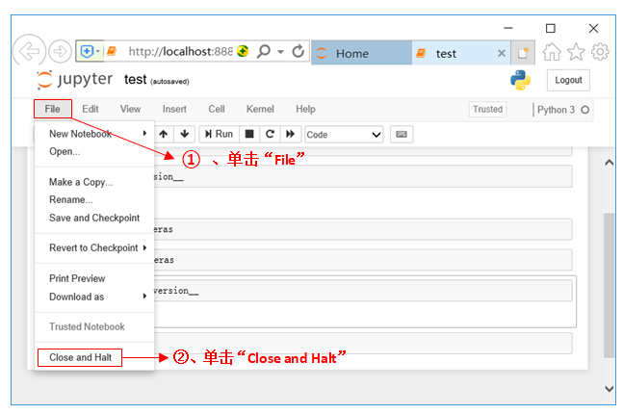The image size is (623, 414).
Task: Open favorites with the star icon
Action: click(576, 52)
